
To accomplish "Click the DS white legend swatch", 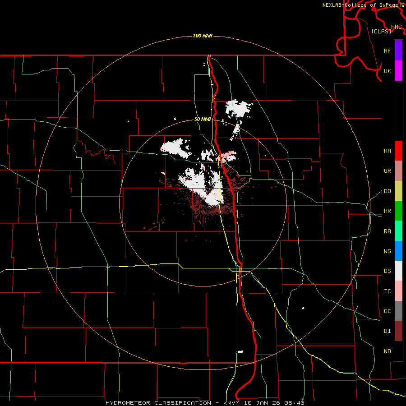I will click(398, 271).
